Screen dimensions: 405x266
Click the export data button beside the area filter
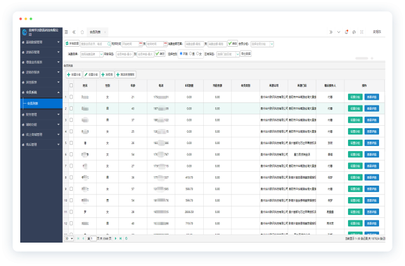(x=246, y=54)
